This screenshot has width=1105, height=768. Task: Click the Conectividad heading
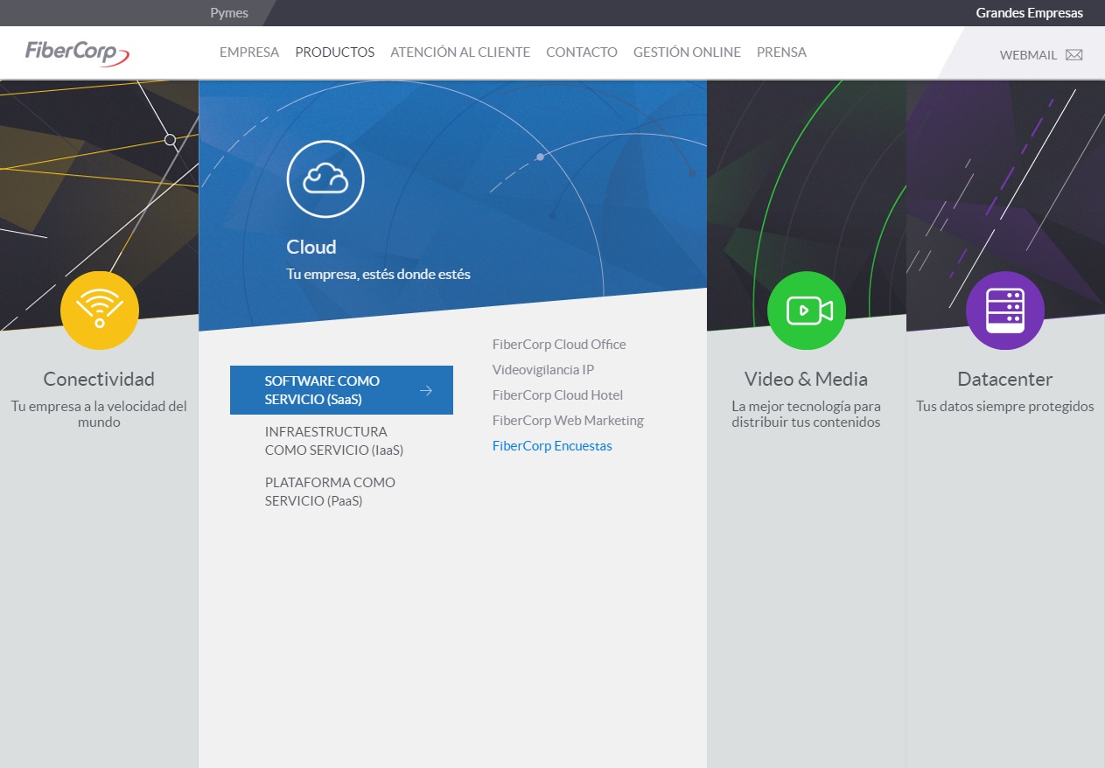(x=99, y=380)
